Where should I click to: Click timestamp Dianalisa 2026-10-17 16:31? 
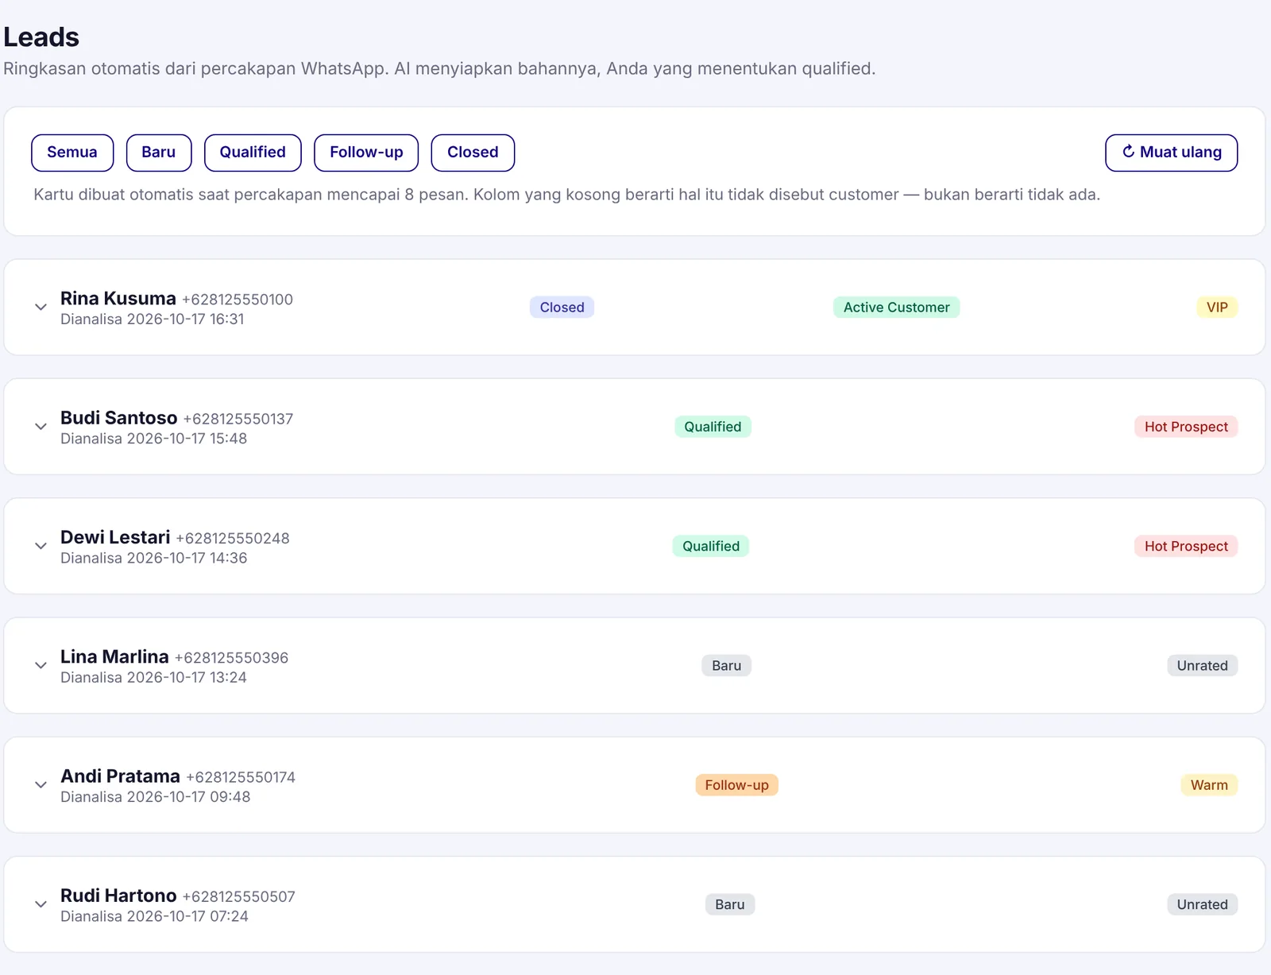[153, 319]
